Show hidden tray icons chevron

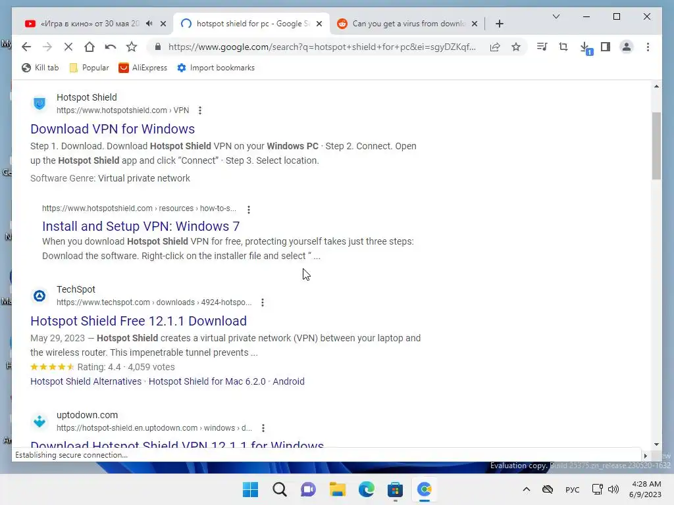click(527, 489)
